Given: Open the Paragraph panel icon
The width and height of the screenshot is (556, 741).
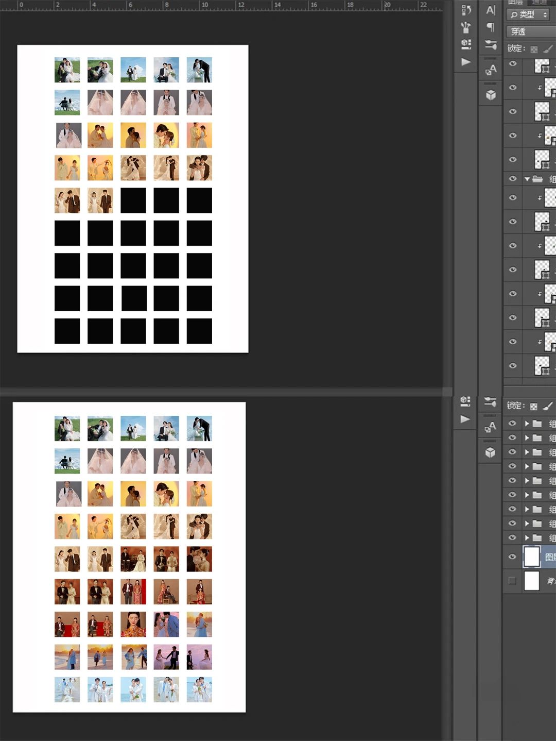Looking at the screenshot, I should (491, 27).
